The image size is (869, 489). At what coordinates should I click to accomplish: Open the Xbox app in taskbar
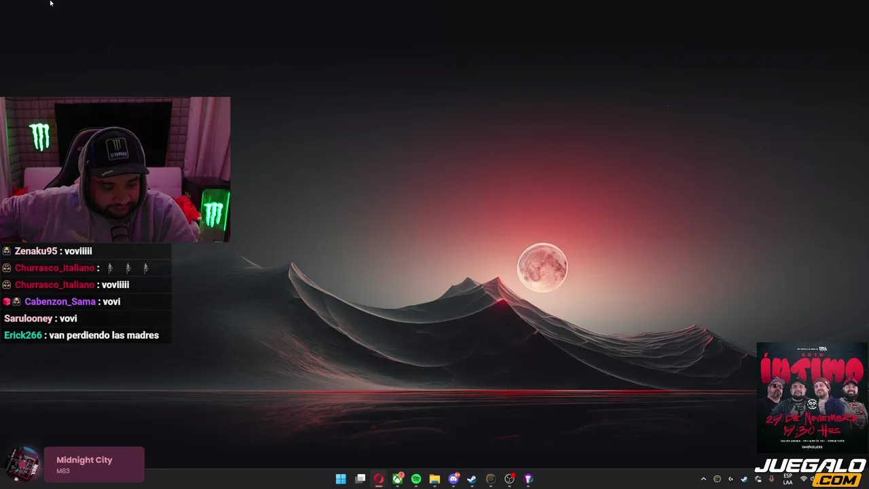398,479
